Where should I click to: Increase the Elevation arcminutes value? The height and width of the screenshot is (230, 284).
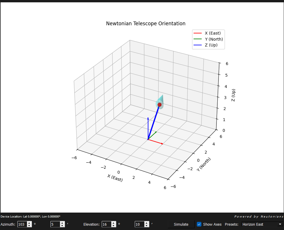click(x=146, y=223)
